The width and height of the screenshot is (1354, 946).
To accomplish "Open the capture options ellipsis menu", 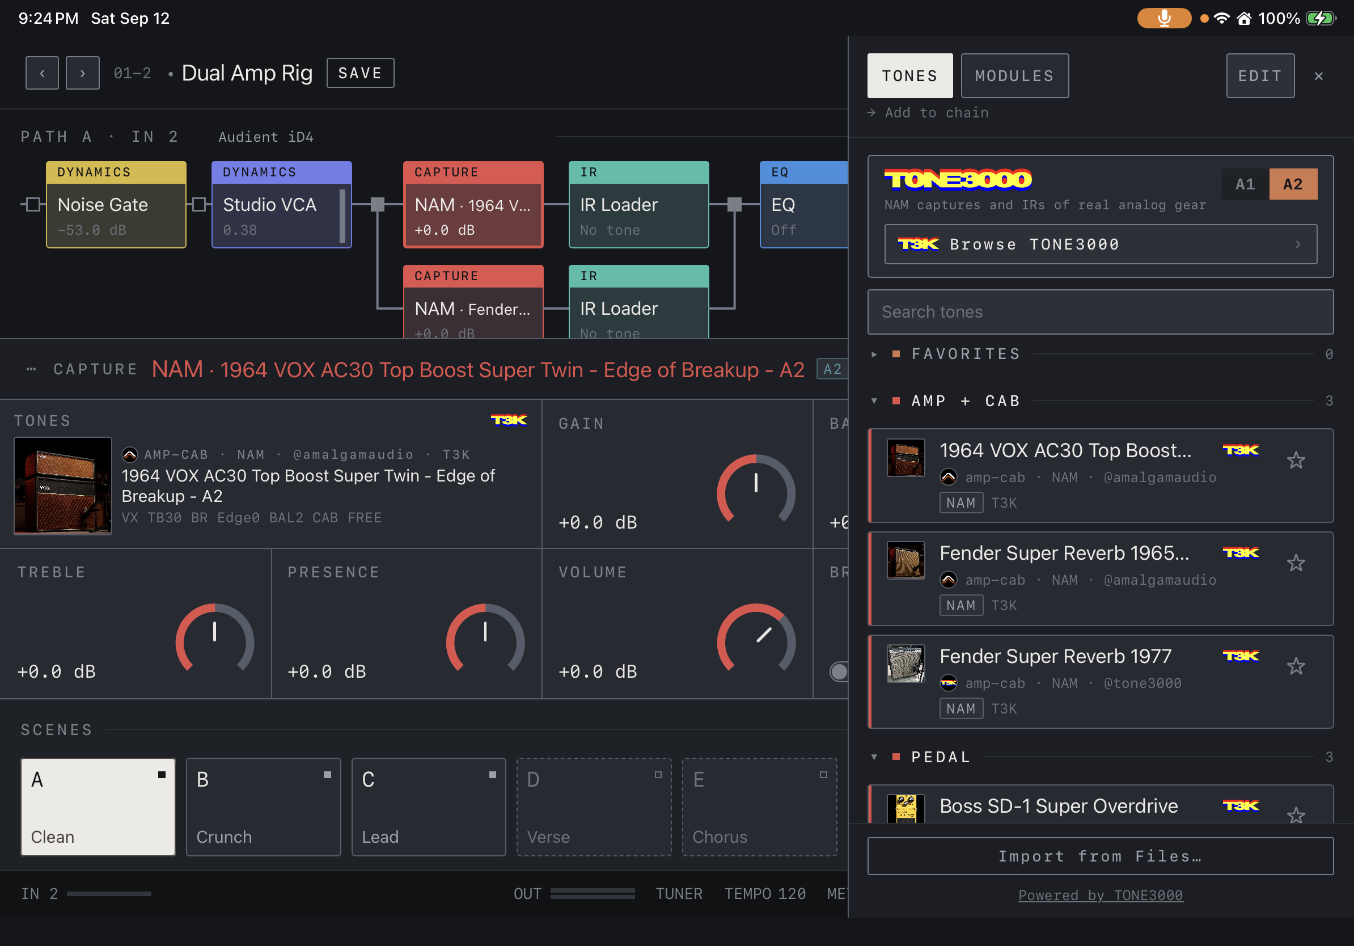I will coord(31,369).
